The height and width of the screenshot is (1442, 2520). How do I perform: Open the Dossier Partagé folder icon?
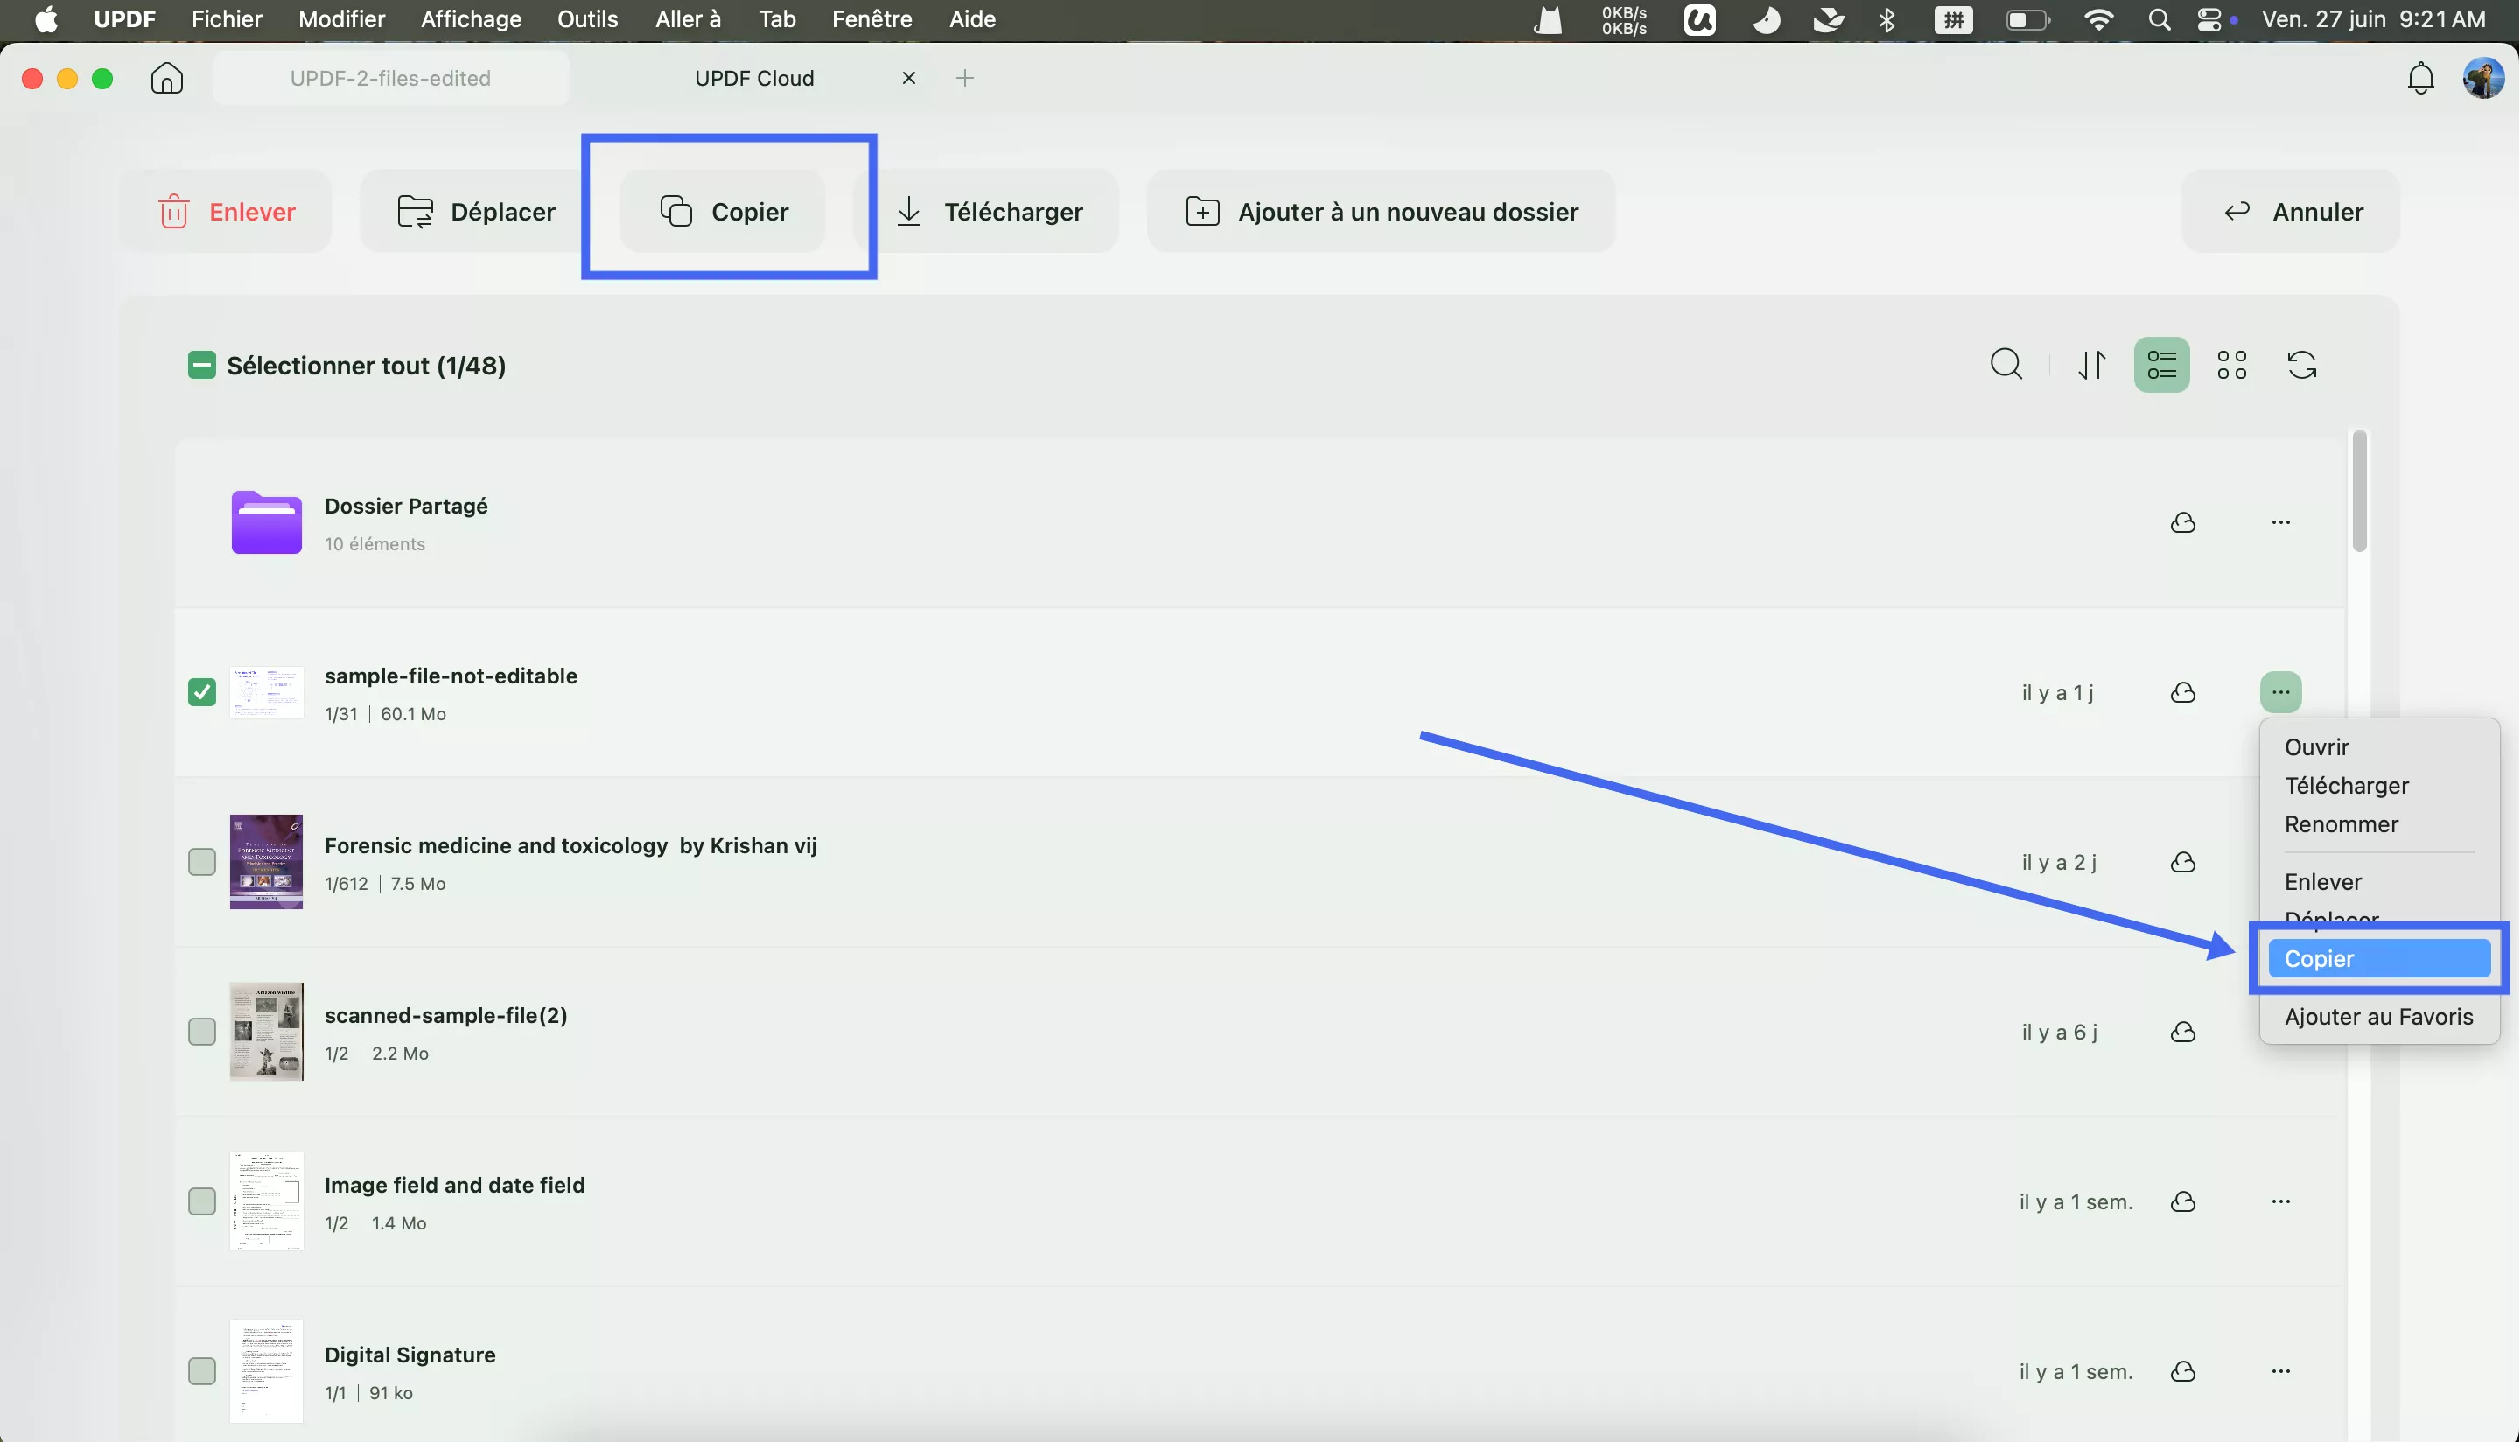click(x=266, y=523)
